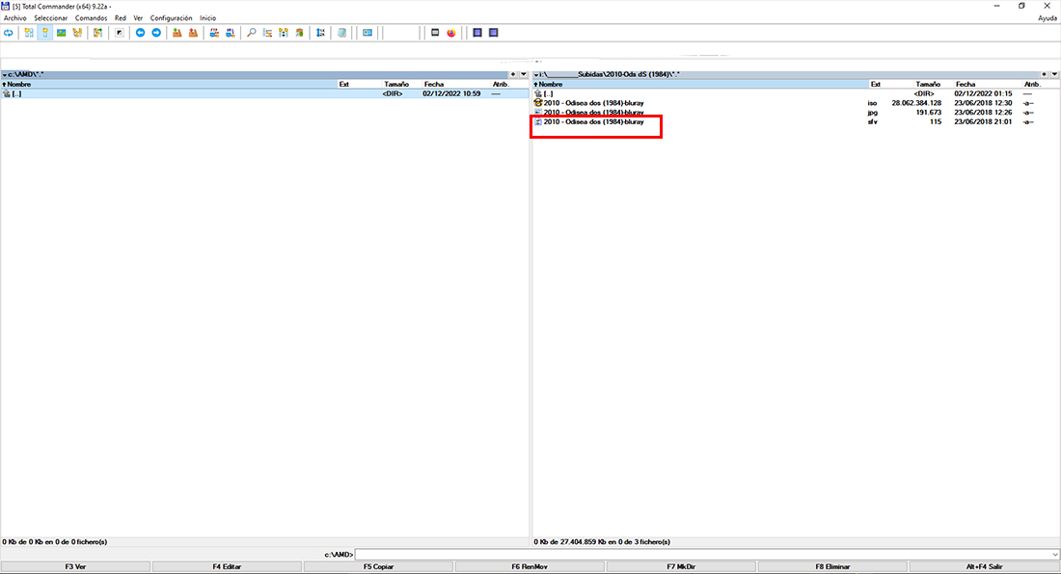This screenshot has height=574, width=1061.
Task: Click the Notepad pages icon in toolbar
Action: pos(341,33)
